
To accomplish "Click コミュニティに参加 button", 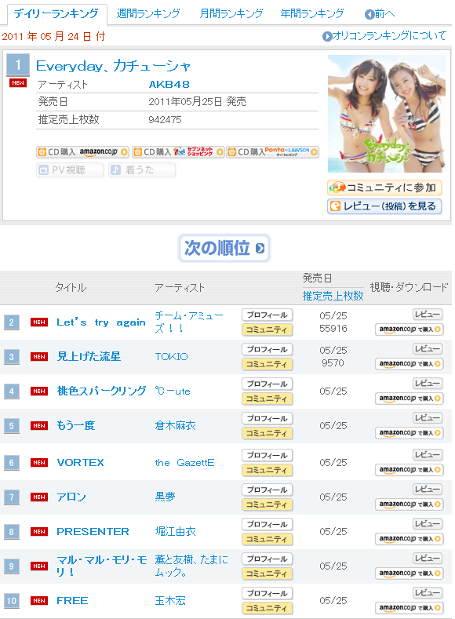I will click(x=384, y=188).
